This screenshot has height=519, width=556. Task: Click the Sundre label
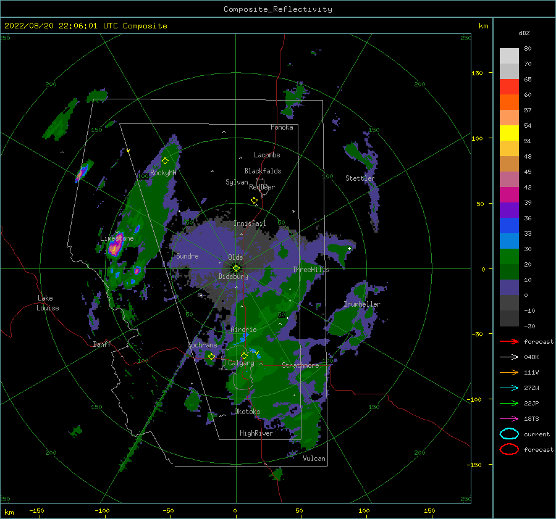tap(187, 255)
